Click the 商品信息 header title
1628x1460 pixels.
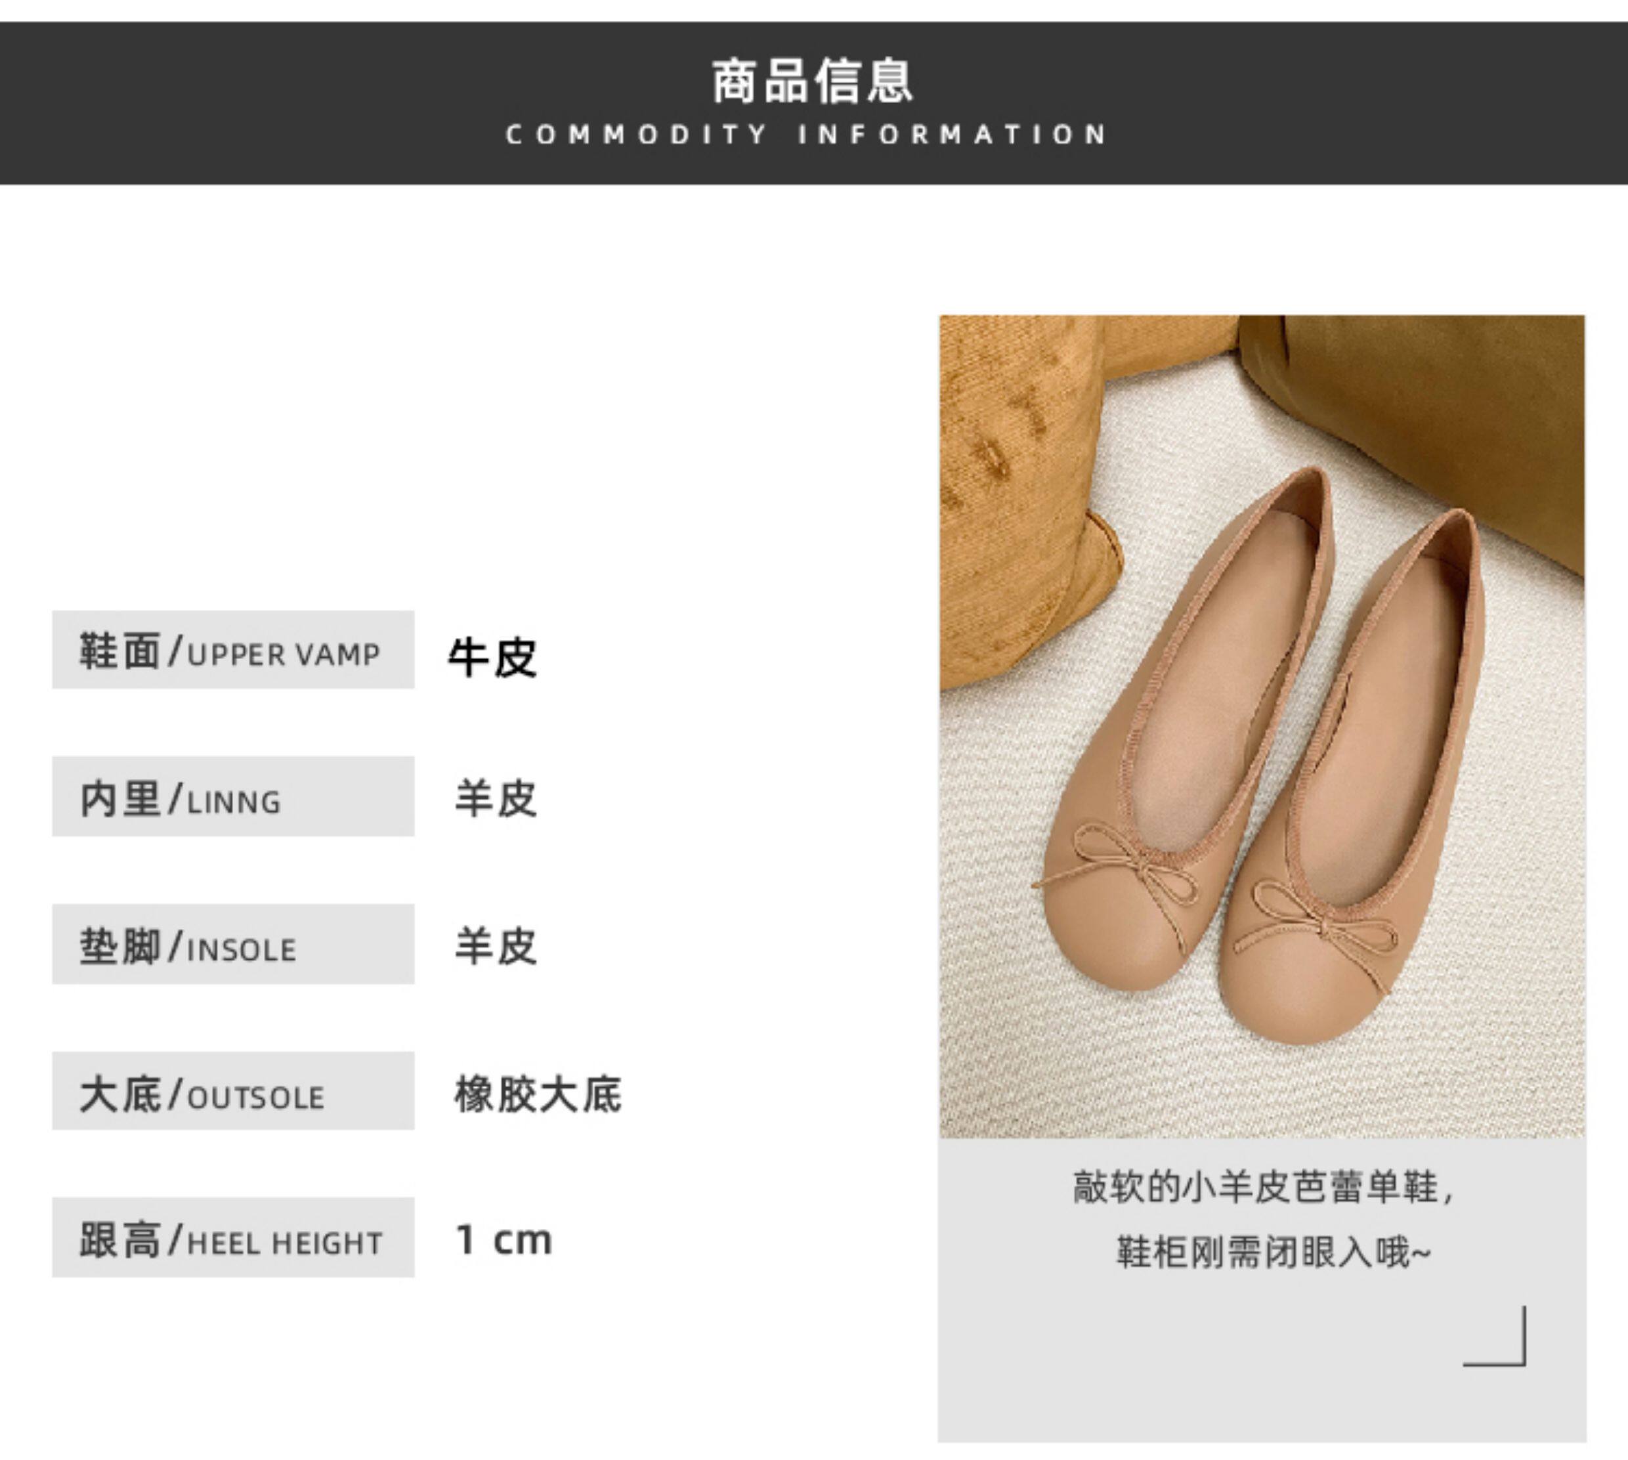point(813,81)
